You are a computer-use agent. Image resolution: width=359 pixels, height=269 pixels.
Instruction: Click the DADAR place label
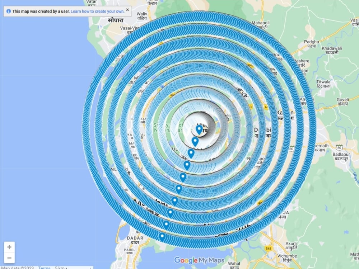tap(135, 240)
